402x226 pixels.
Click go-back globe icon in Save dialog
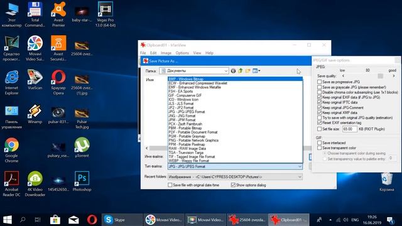[x=233, y=71]
